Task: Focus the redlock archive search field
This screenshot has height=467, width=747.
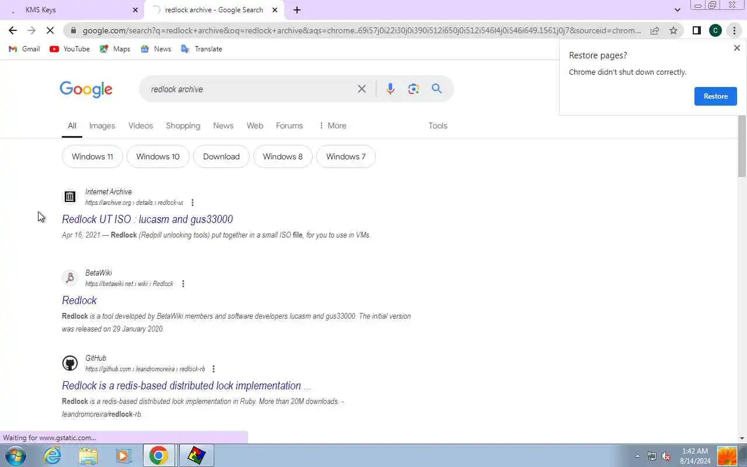Action: point(250,89)
